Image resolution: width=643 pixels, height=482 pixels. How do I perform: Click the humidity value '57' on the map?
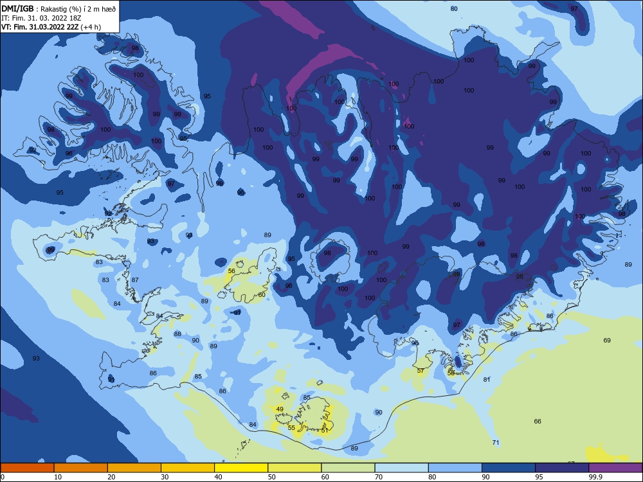[421, 371]
